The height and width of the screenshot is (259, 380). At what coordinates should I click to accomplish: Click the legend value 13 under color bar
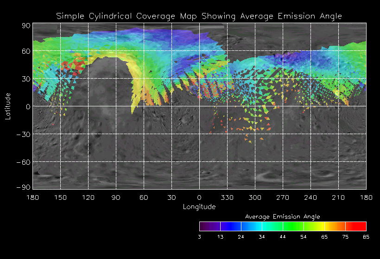[220, 237]
